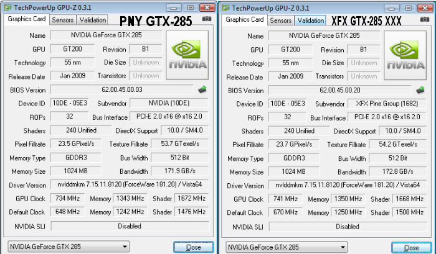Click GPU Clock value 741 MHz

click(x=285, y=199)
